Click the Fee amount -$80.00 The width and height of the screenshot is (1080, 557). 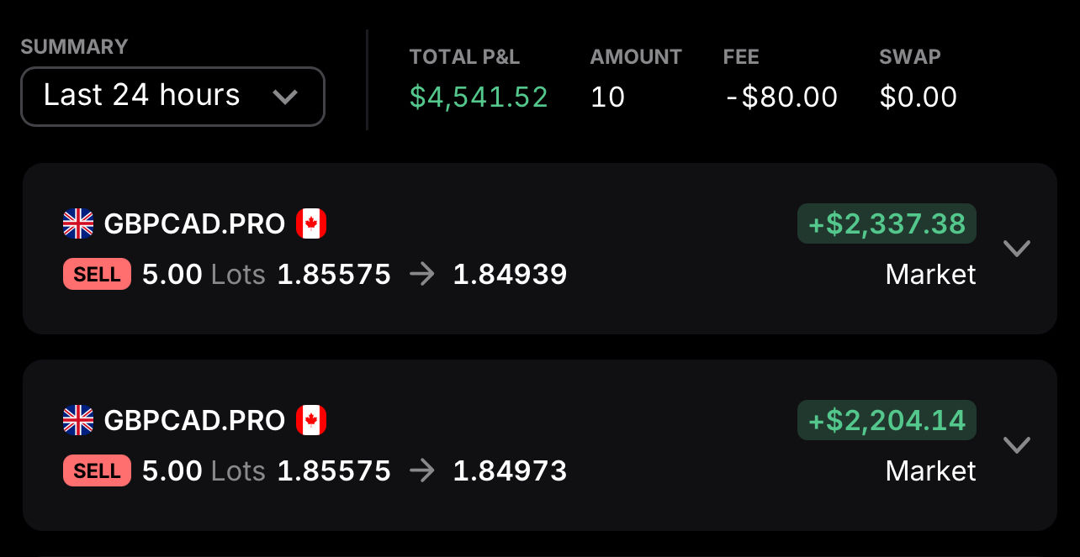pos(781,97)
